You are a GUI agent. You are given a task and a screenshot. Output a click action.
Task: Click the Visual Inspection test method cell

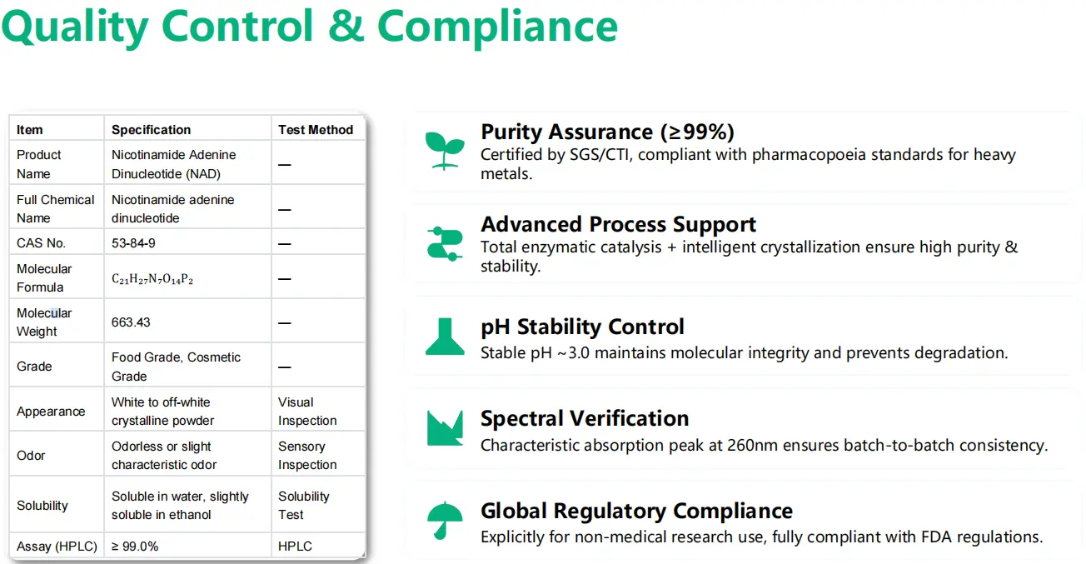(x=307, y=412)
